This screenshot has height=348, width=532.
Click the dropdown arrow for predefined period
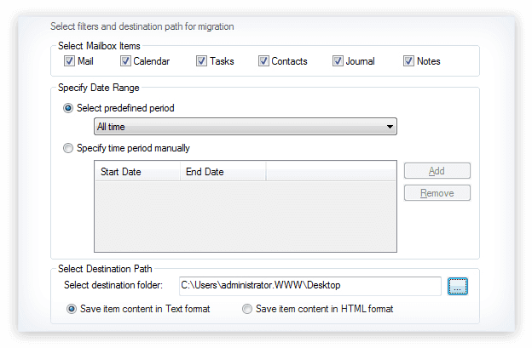[390, 127]
